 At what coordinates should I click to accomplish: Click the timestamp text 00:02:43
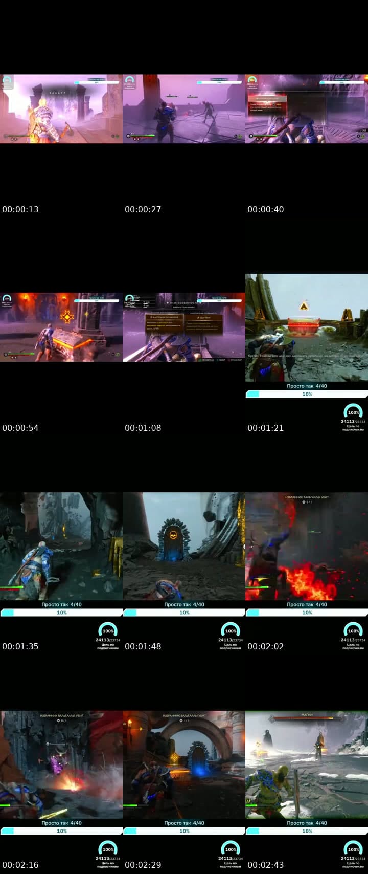(x=266, y=865)
